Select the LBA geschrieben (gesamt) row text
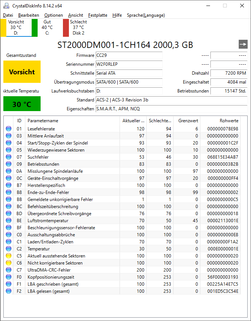 click(x=53, y=284)
